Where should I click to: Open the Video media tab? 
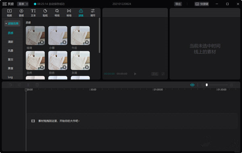(x=9, y=13)
